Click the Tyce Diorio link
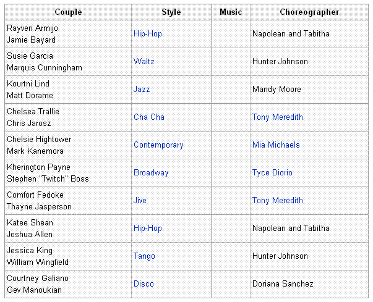This screenshot has width=373, height=302. click(x=272, y=173)
